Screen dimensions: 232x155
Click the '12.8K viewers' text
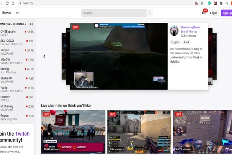(x=188, y=36)
